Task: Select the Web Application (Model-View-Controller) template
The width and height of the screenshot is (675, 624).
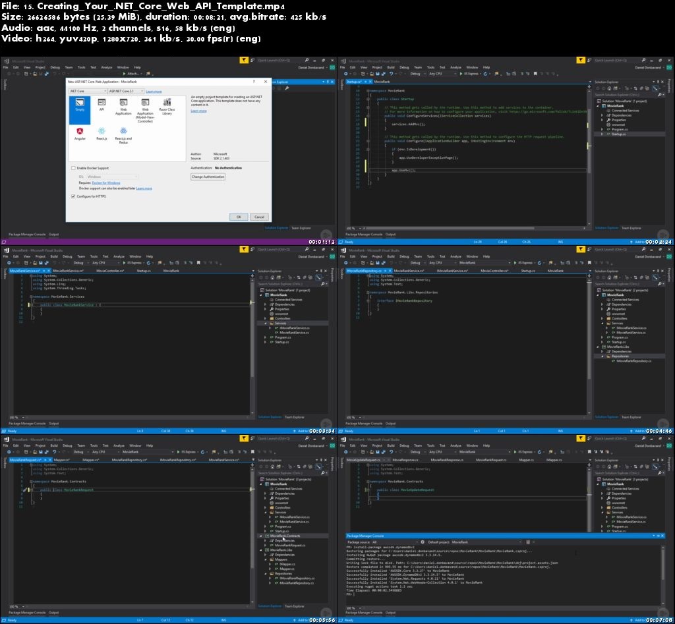Action: click(145, 110)
